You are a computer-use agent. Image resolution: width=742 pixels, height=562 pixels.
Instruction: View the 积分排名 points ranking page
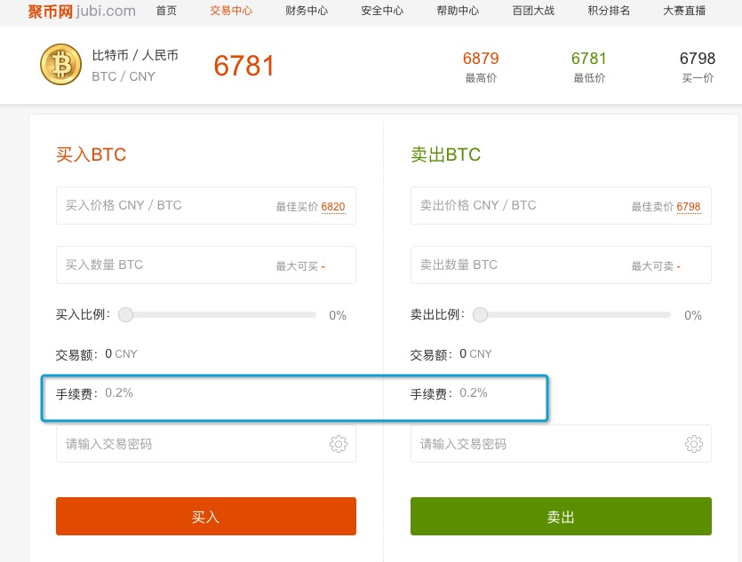coord(609,11)
